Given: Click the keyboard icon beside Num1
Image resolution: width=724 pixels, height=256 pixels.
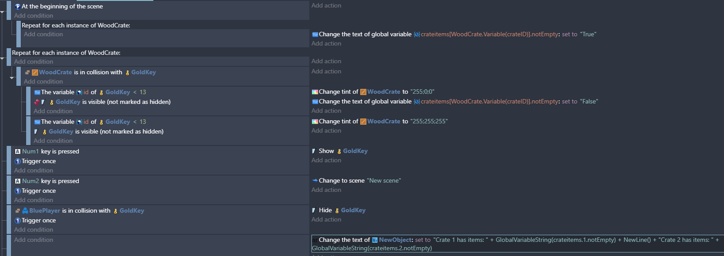Looking at the screenshot, I should (x=18, y=152).
